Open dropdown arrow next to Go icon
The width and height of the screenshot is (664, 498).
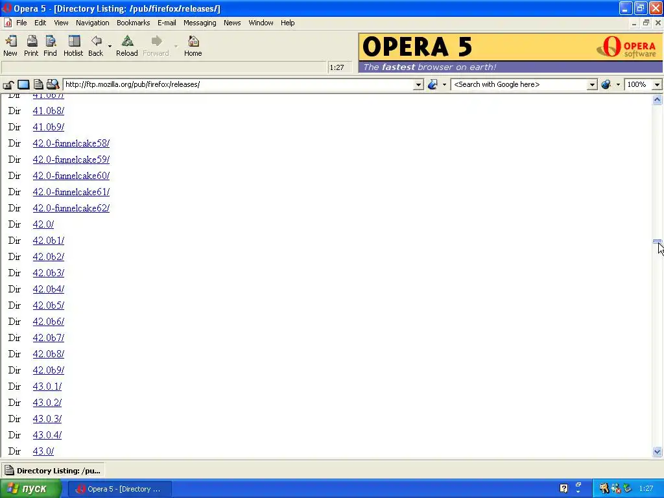tap(444, 84)
